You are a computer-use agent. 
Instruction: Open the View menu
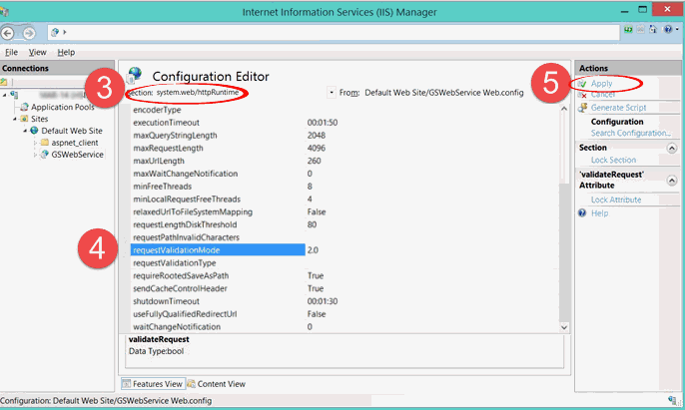[38, 52]
